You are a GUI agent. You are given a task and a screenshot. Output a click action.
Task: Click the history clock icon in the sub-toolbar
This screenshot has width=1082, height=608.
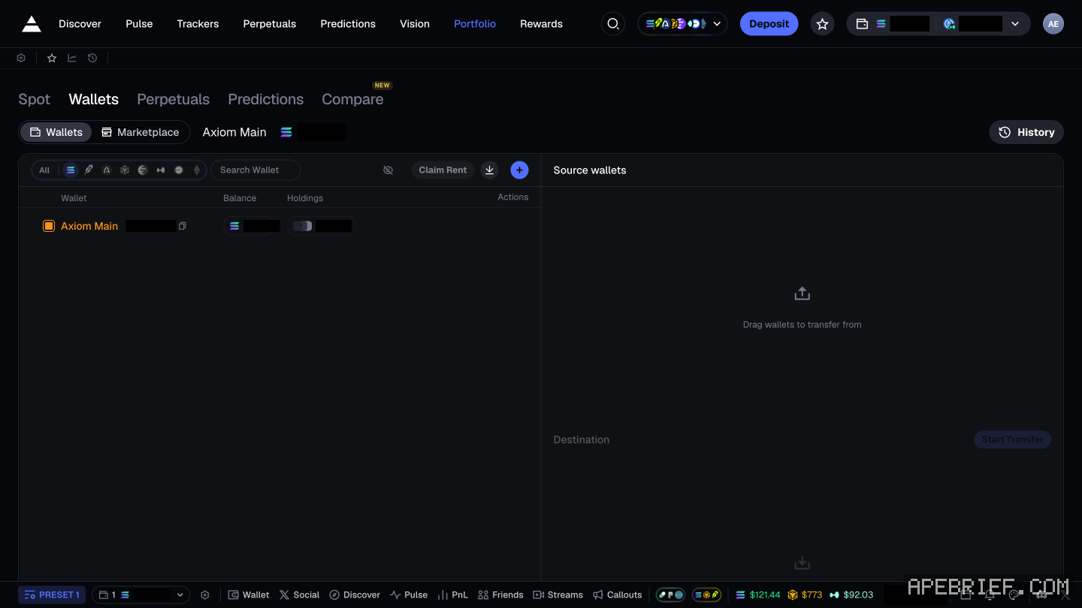coord(92,58)
